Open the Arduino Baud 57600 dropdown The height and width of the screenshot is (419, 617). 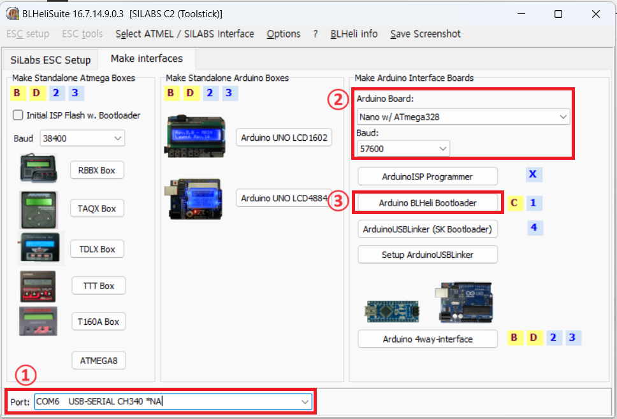click(x=403, y=149)
